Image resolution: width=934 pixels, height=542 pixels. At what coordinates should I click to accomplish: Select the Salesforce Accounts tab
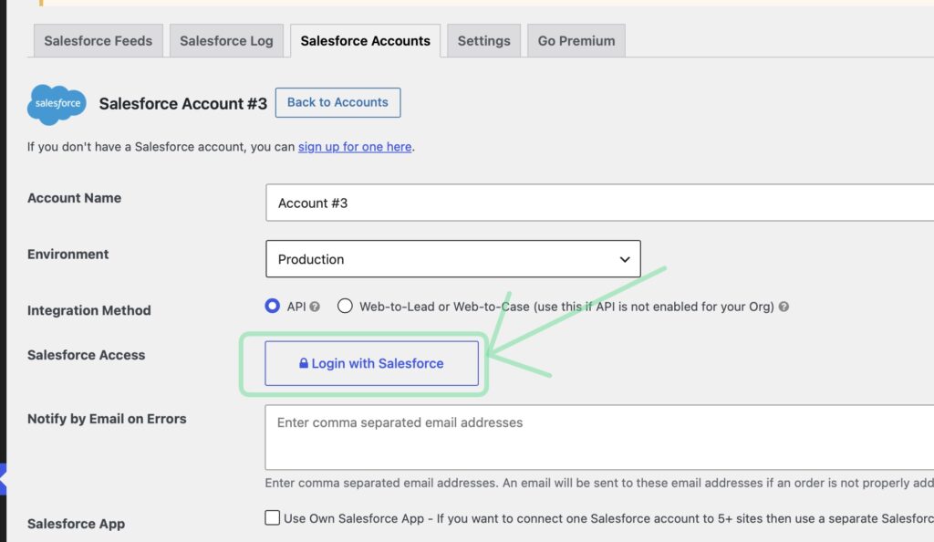[x=365, y=40]
